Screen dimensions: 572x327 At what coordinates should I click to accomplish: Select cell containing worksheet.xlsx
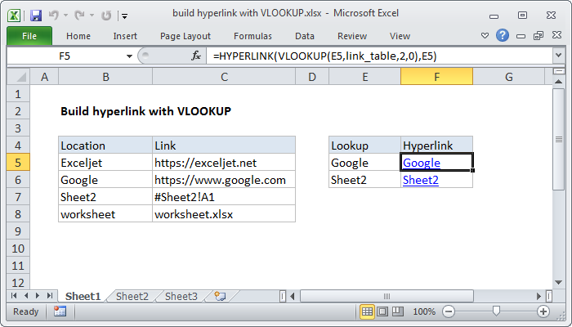(x=224, y=214)
